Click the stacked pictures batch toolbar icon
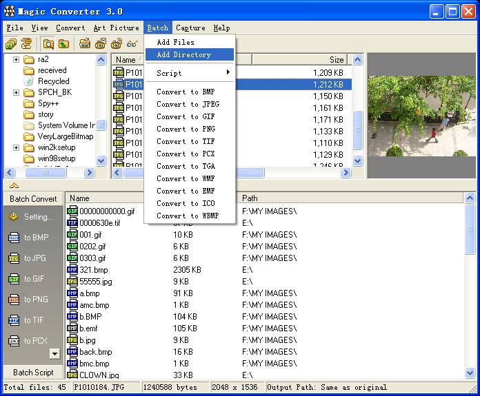480x396 pixels. coord(11,43)
